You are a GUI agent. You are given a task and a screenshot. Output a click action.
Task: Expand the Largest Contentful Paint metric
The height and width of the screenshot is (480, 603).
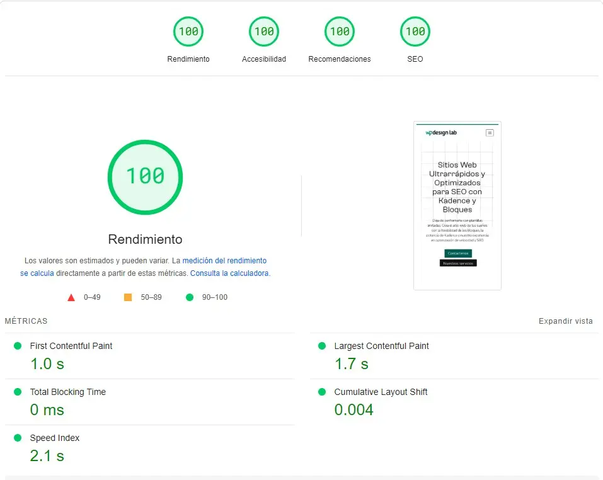(x=381, y=346)
